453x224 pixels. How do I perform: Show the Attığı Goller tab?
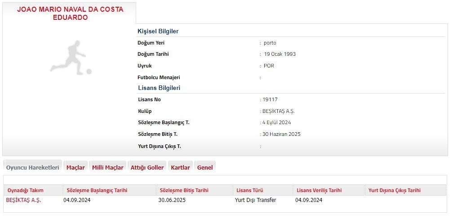tap(147, 167)
